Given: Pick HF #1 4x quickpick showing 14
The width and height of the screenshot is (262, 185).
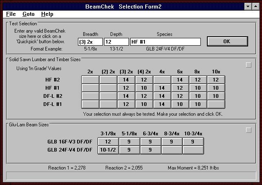Looking at the screenshot, I should tap(162, 88).
